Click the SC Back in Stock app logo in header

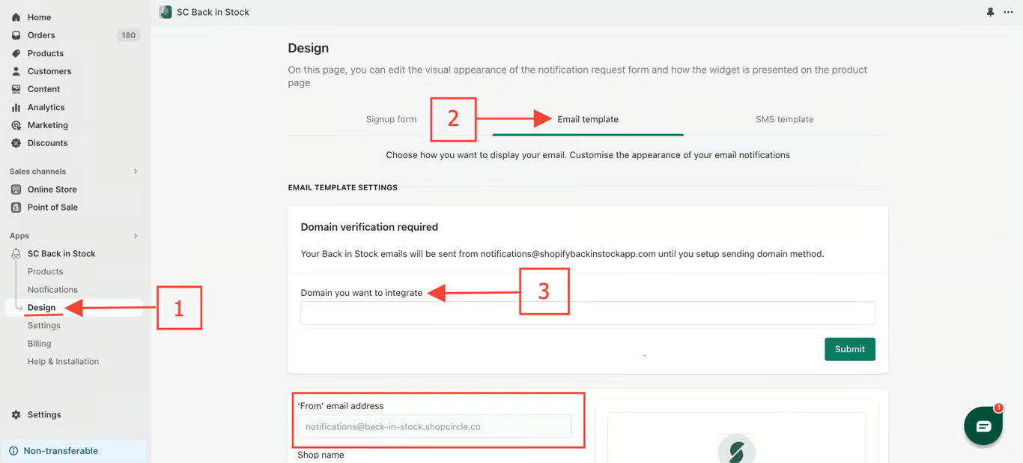coord(166,12)
